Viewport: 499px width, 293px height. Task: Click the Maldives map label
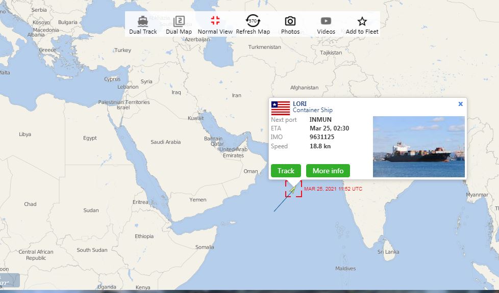(x=345, y=269)
